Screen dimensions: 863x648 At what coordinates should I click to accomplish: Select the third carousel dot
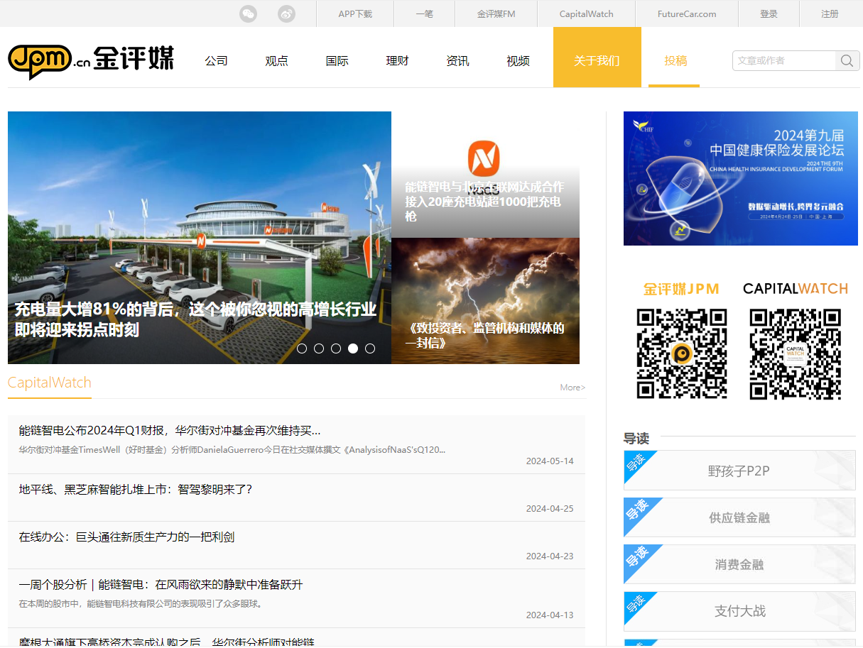pyautogui.click(x=336, y=348)
